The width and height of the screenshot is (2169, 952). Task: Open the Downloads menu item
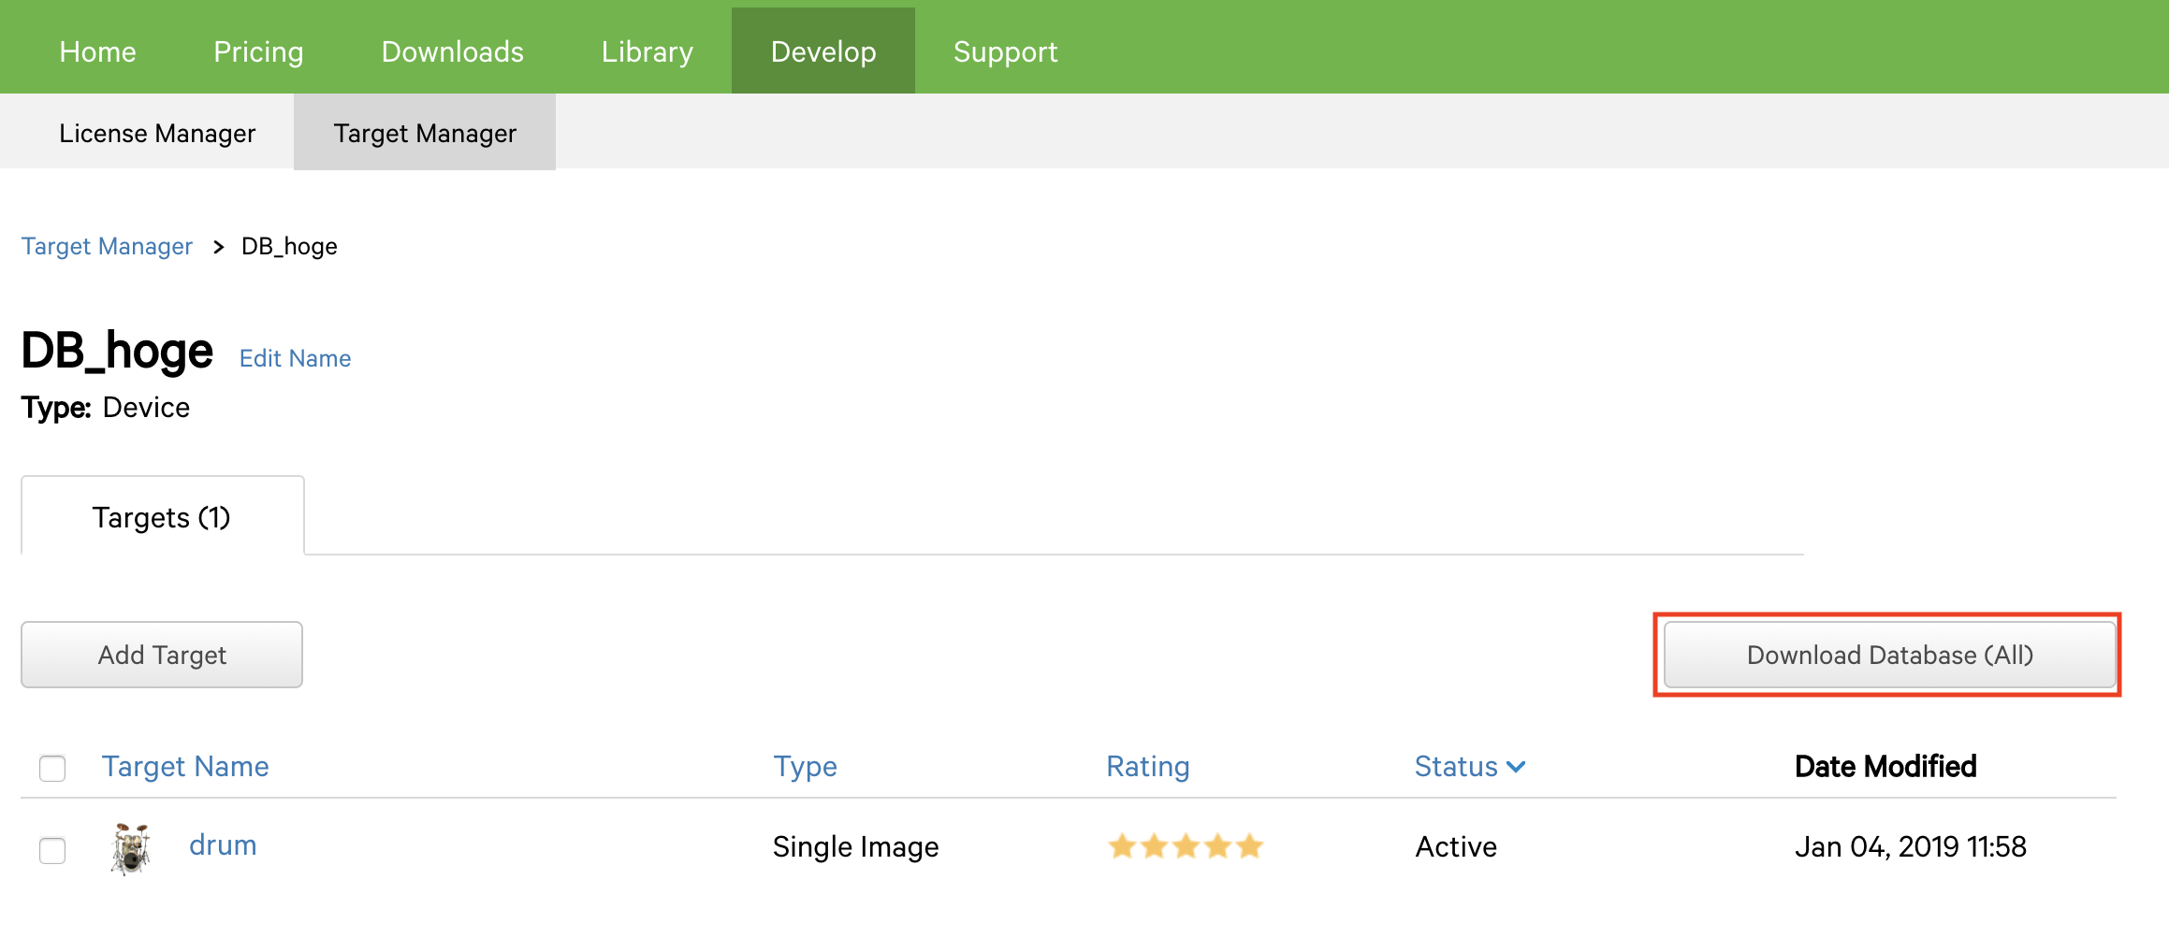[452, 51]
